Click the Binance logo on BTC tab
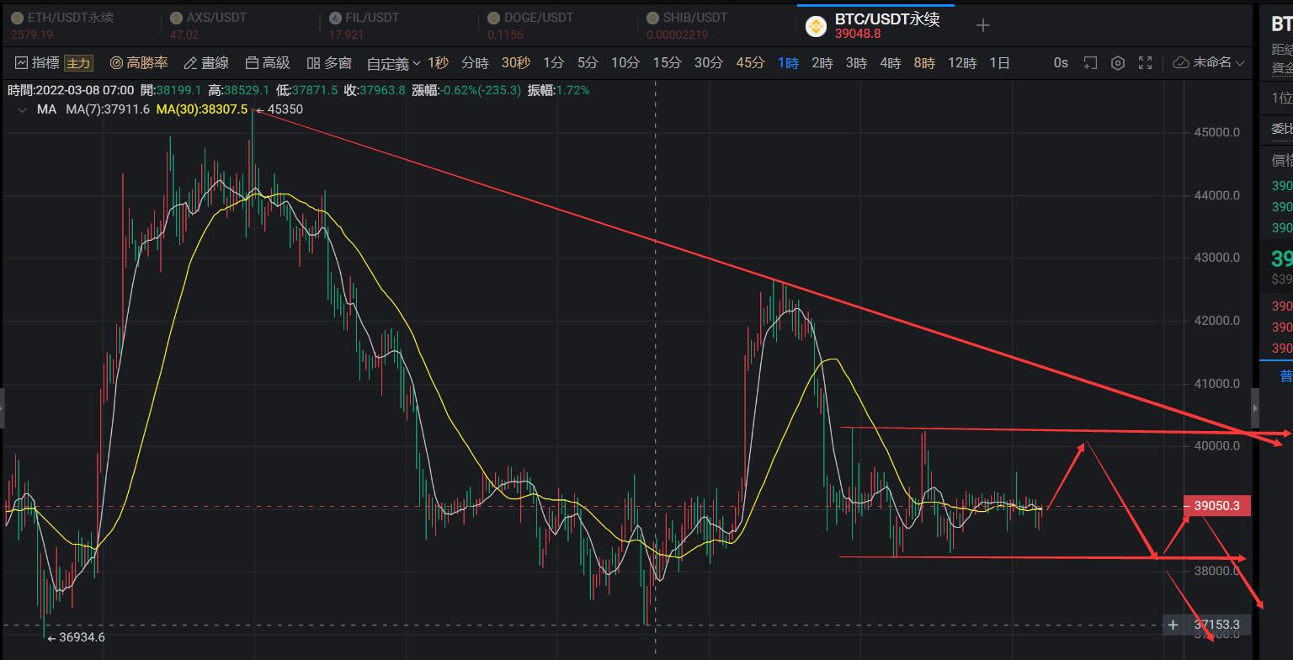Viewport: 1293px width, 660px height. coord(816,26)
